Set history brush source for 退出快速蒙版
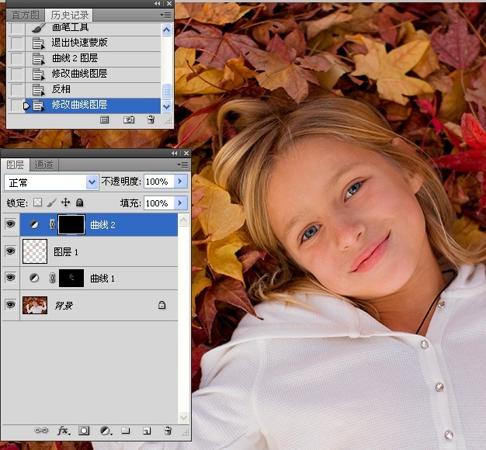This screenshot has height=450, width=486. 17,43
